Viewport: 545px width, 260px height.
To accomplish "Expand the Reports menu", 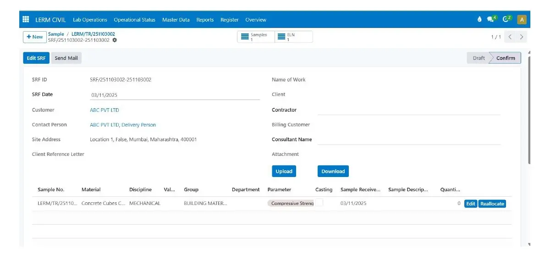I will (205, 20).
